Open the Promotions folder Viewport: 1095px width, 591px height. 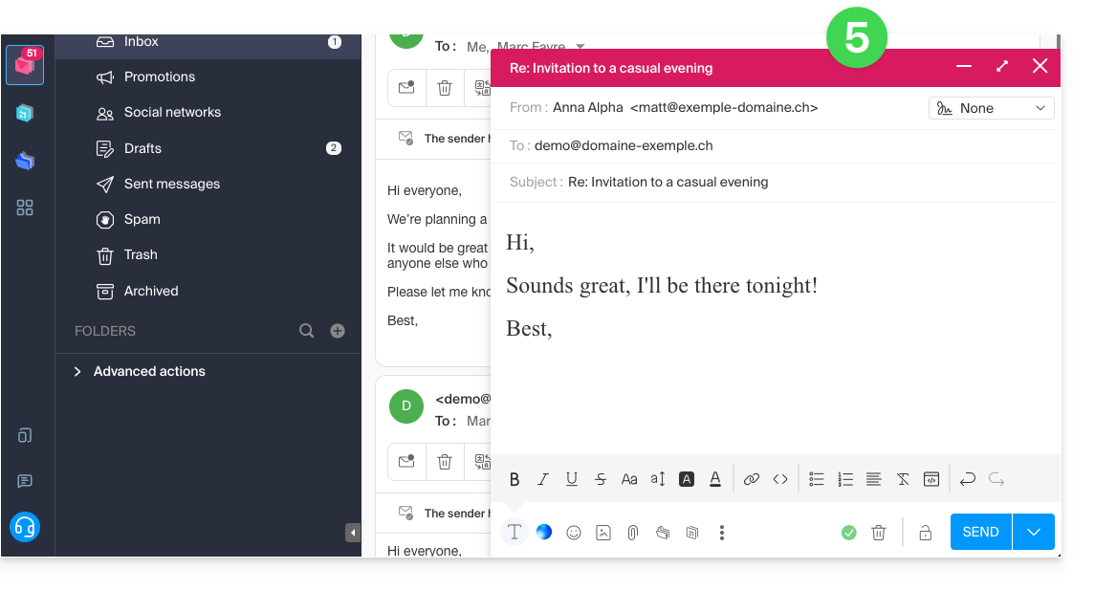(208, 77)
